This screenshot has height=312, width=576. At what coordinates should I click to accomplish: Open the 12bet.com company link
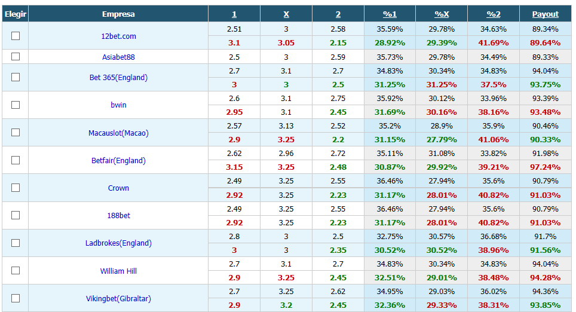[x=118, y=36]
